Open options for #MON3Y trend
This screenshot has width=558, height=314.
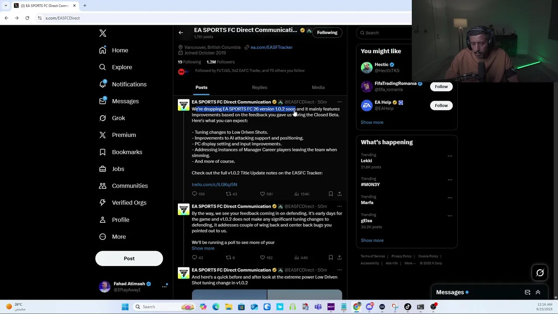tap(450, 180)
